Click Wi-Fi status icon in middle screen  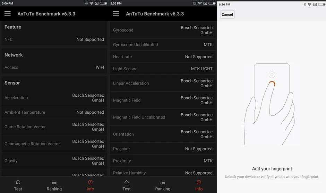point(200,3)
